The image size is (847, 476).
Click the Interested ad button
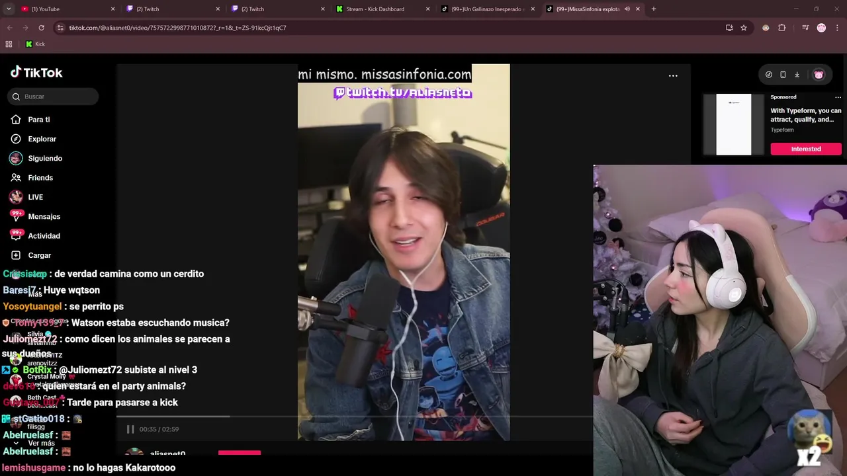[806, 149]
